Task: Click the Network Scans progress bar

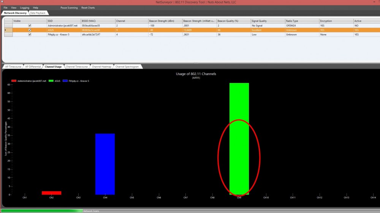Action: point(42,211)
